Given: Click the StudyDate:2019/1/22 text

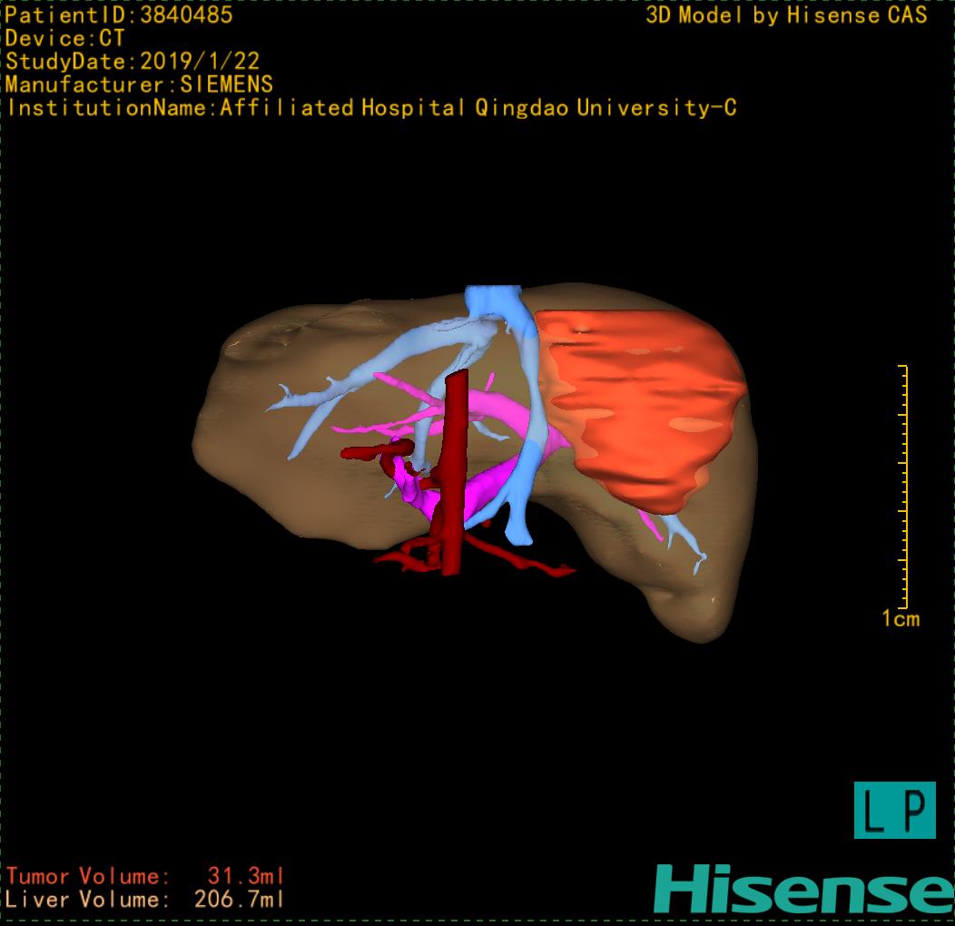Looking at the screenshot, I should point(133,61).
